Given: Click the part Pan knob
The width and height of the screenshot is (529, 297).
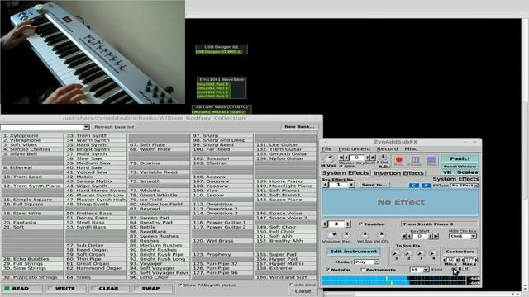Looking at the screenshot, I should [x=346, y=235].
